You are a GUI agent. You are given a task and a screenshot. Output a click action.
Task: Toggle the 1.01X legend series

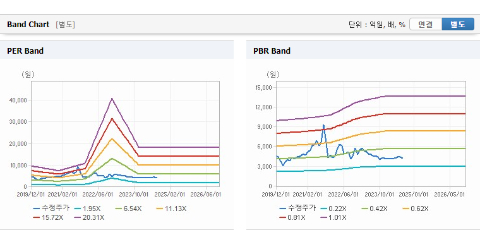[333, 217]
